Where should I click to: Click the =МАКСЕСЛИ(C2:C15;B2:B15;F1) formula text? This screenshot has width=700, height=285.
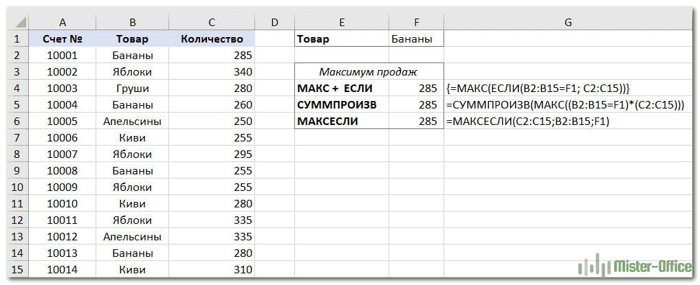pos(528,122)
